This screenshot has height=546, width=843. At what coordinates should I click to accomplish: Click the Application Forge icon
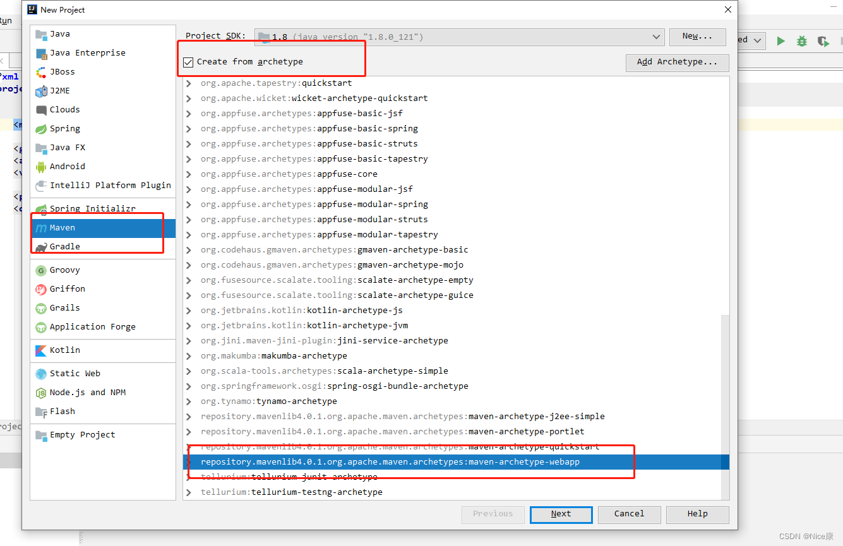[x=41, y=327]
